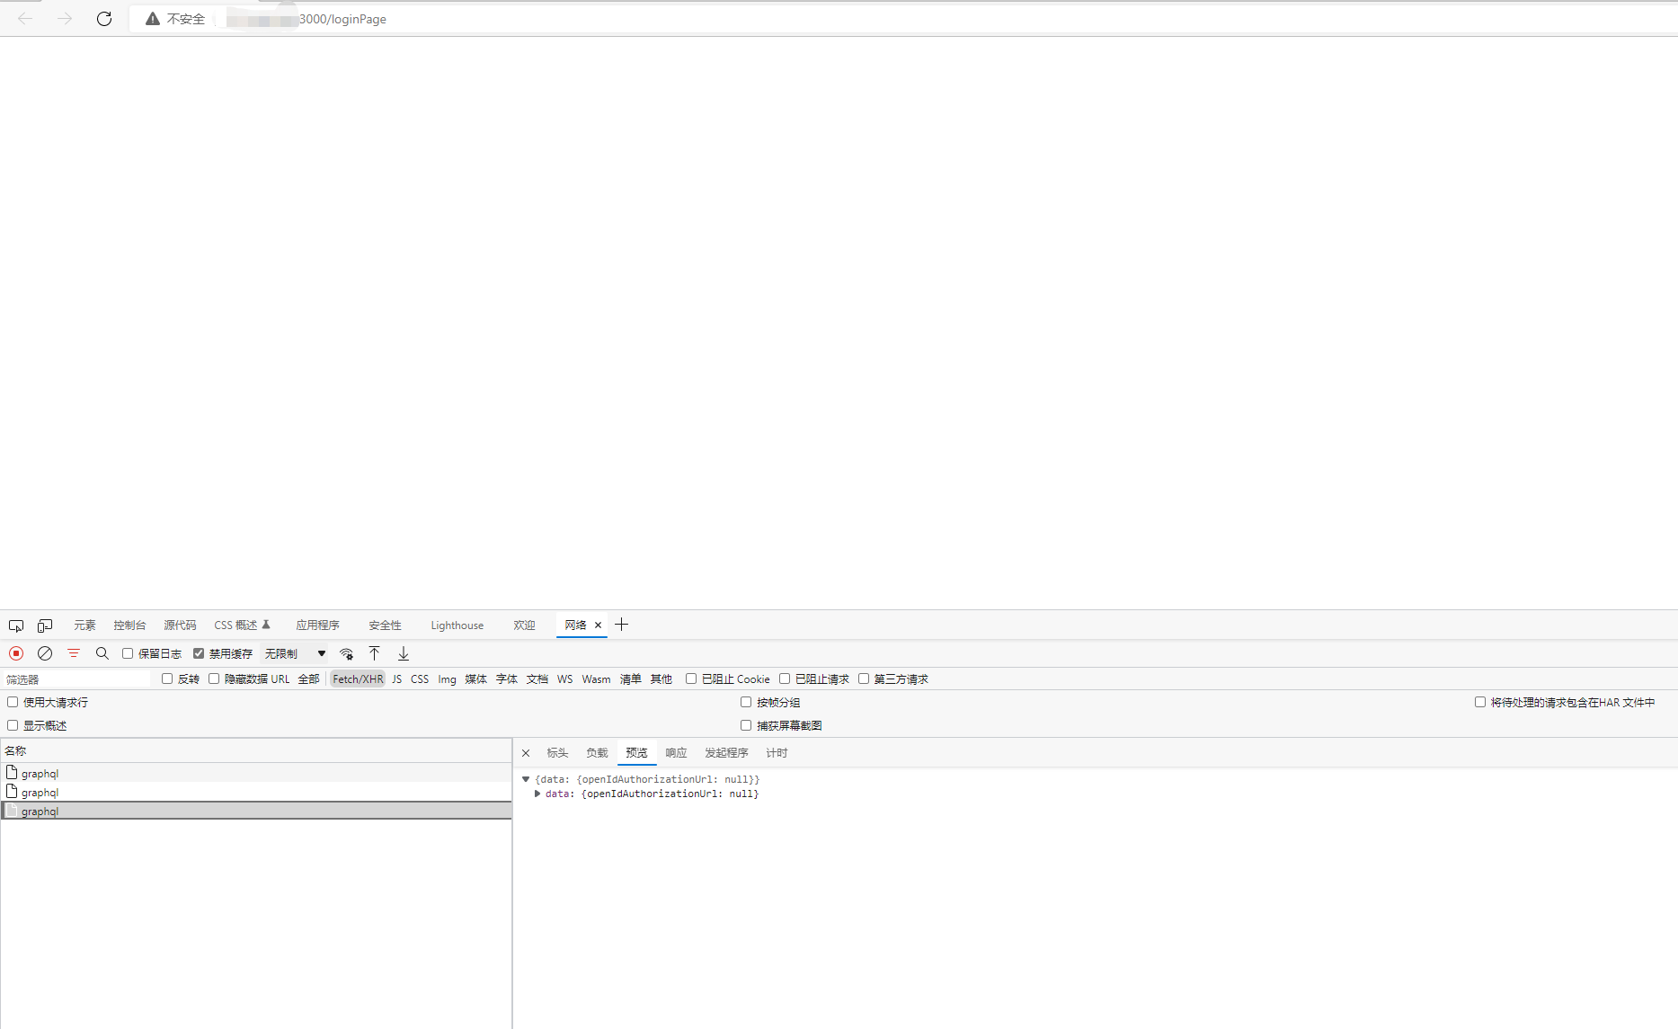Open network conditions settings
Image resolution: width=1678 pixels, height=1029 pixels.
(x=347, y=653)
